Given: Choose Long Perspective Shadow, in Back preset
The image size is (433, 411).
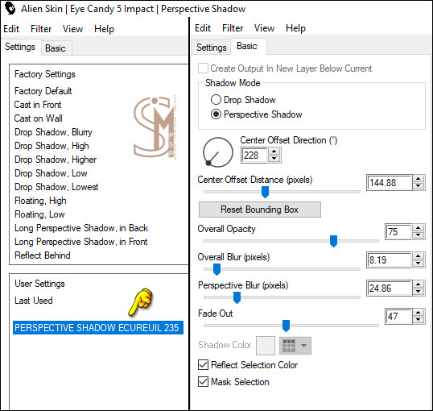Looking at the screenshot, I should pyautogui.click(x=81, y=228).
